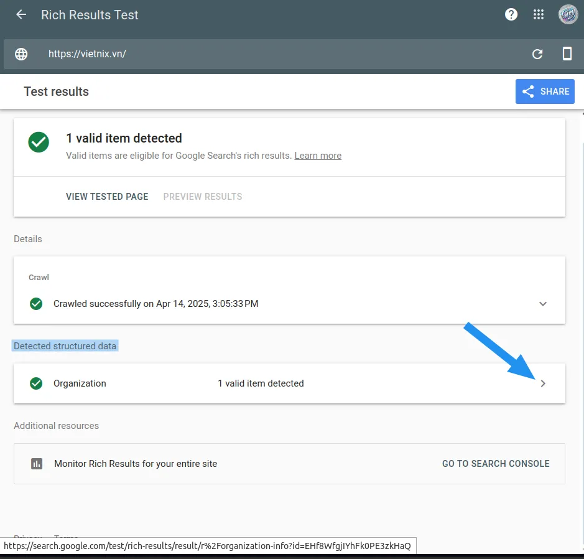584x559 pixels.
Task: Open the help question mark icon
Action: [511, 14]
